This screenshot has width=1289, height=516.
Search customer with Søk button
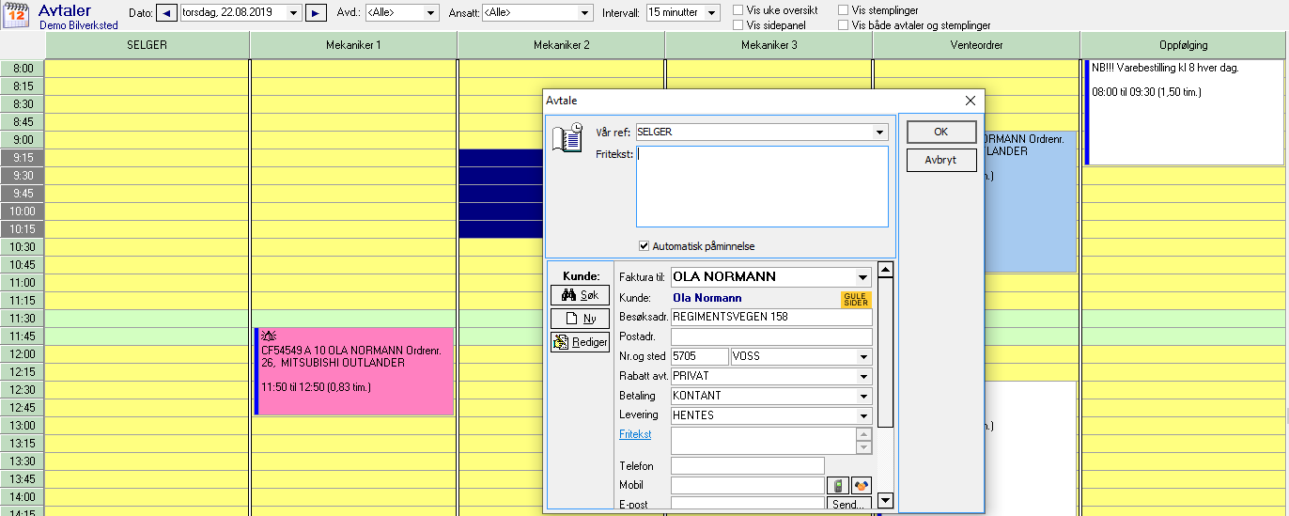click(x=580, y=295)
